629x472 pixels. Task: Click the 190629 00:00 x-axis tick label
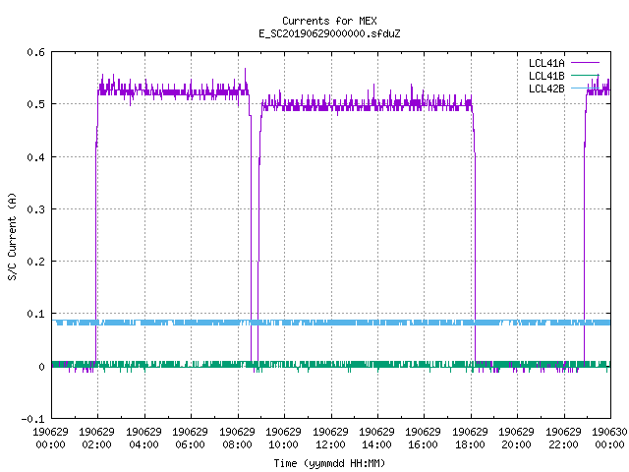pyautogui.click(x=50, y=439)
